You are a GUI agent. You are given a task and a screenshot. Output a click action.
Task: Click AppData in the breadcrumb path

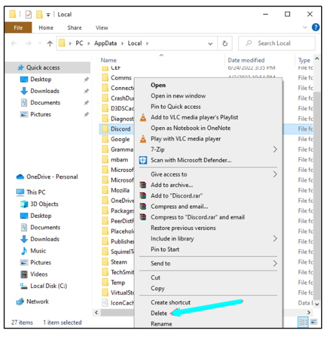click(105, 43)
